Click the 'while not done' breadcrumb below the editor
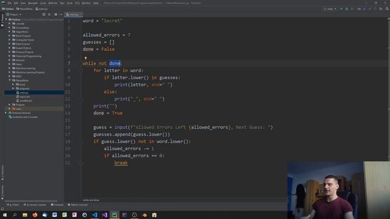The width and height of the screenshot is (390, 219). pos(91,200)
